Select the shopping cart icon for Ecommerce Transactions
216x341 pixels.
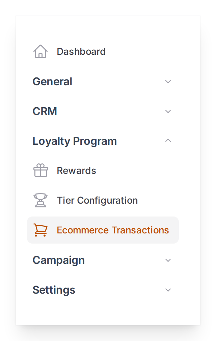pos(40,230)
